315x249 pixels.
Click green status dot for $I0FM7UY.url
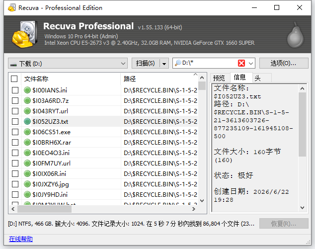pyautogui.click(x=27, y=163)
